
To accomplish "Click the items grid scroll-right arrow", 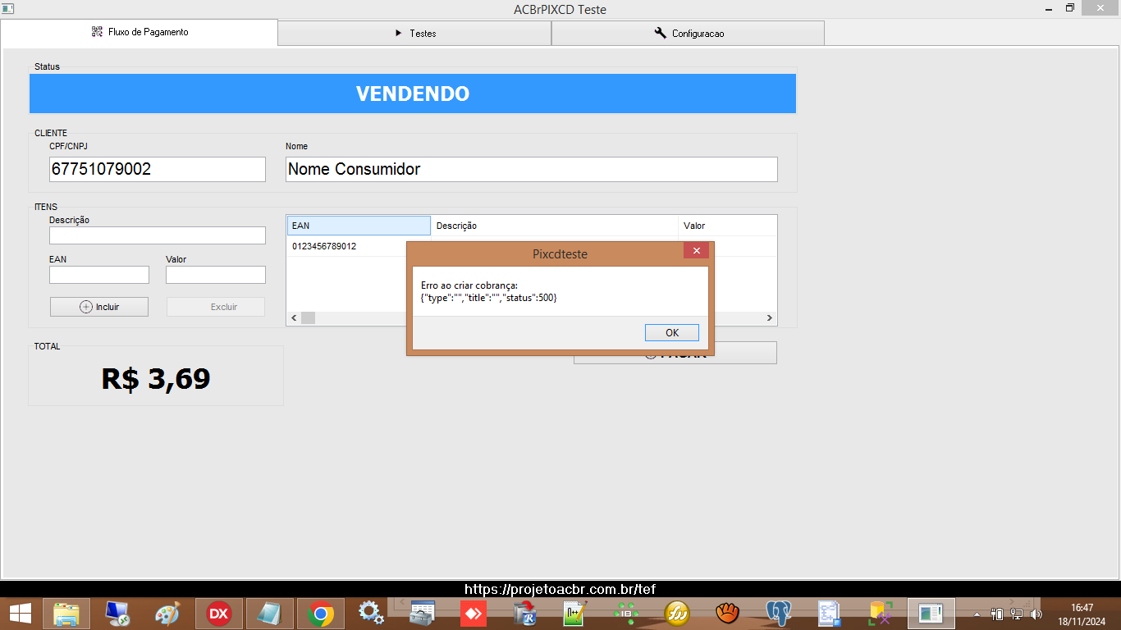I will coord(770,317).
